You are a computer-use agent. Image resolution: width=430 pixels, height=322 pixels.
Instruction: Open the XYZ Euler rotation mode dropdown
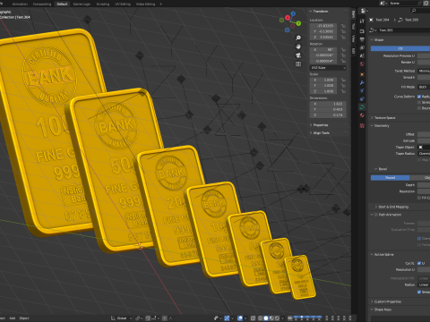click(328, 68)
